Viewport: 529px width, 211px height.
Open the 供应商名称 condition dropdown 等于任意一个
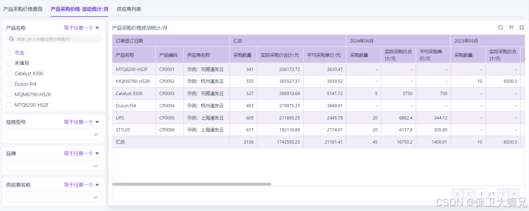[82, 185]
